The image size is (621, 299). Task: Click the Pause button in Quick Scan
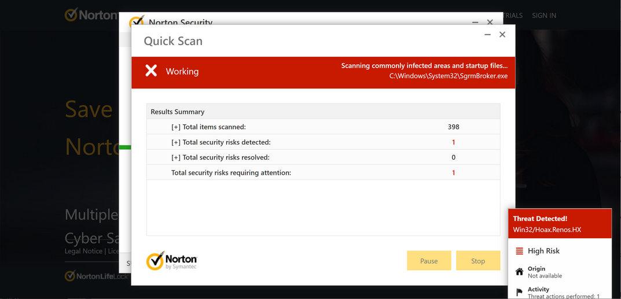pos(429,261)
